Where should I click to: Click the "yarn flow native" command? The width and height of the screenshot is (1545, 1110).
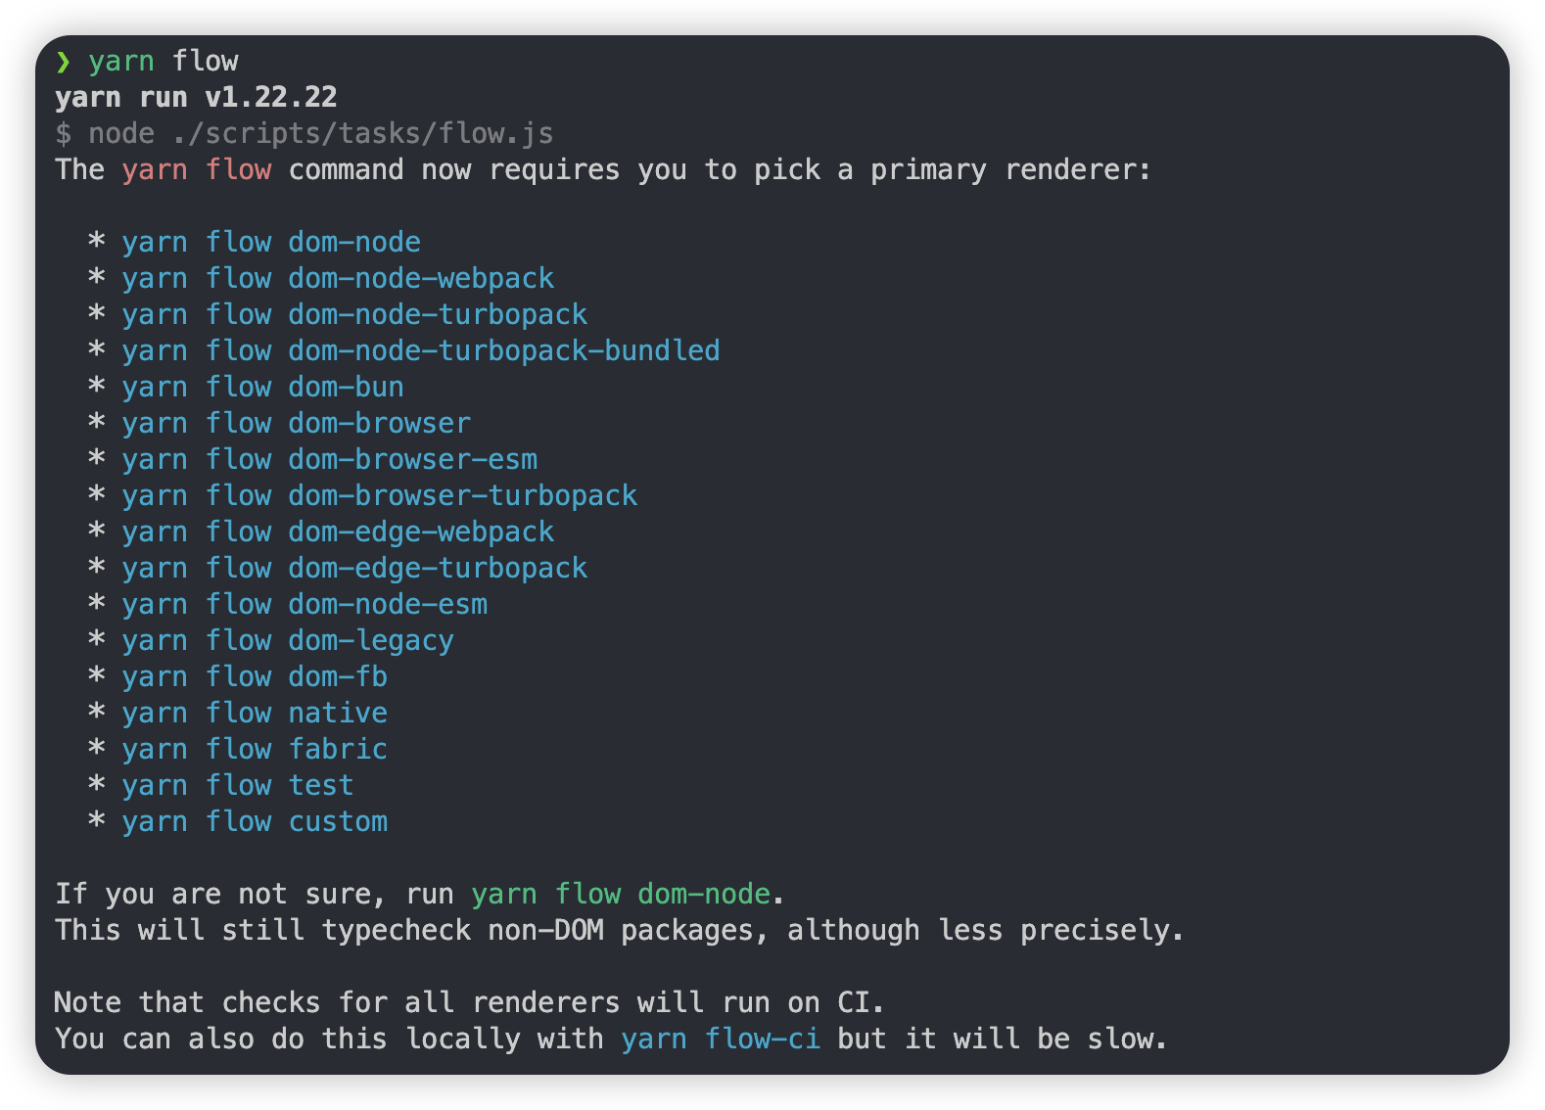coord(255,713)
